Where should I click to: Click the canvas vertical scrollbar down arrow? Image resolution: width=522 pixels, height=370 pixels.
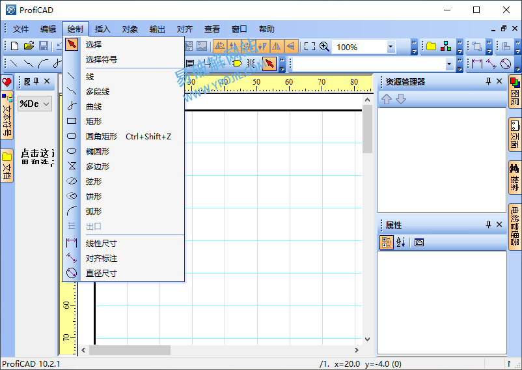coord(367,339)
